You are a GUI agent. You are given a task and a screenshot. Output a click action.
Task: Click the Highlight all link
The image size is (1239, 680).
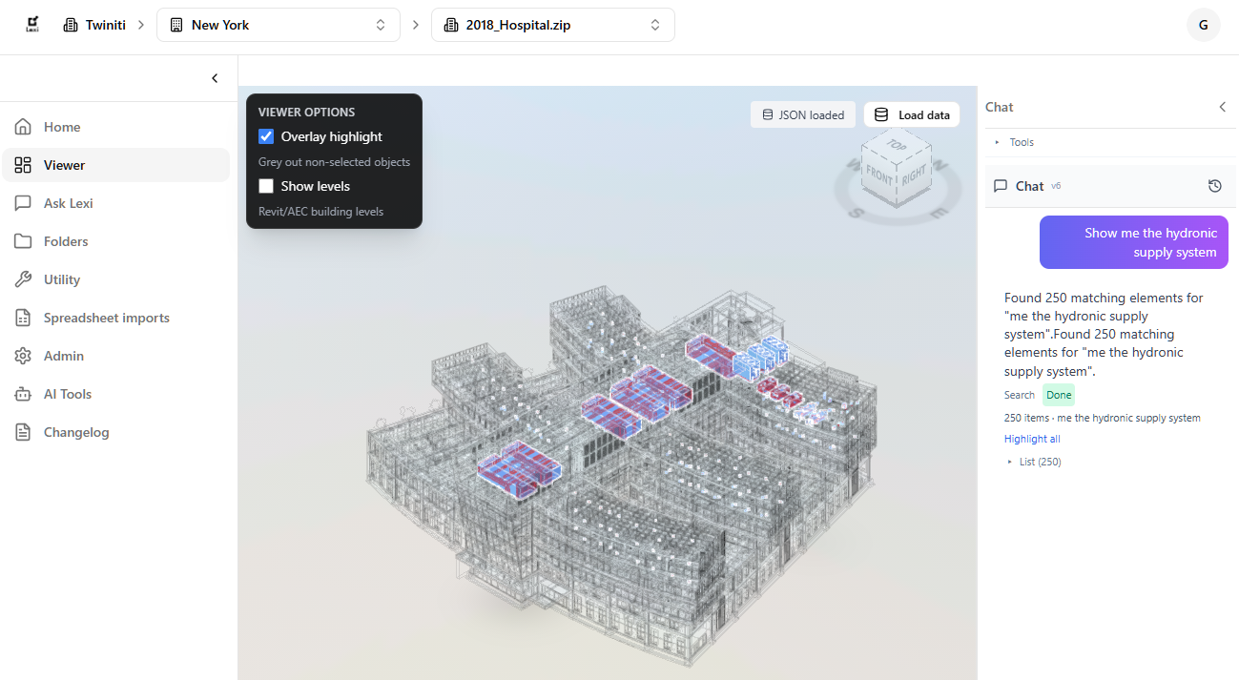click(1031, 439)
